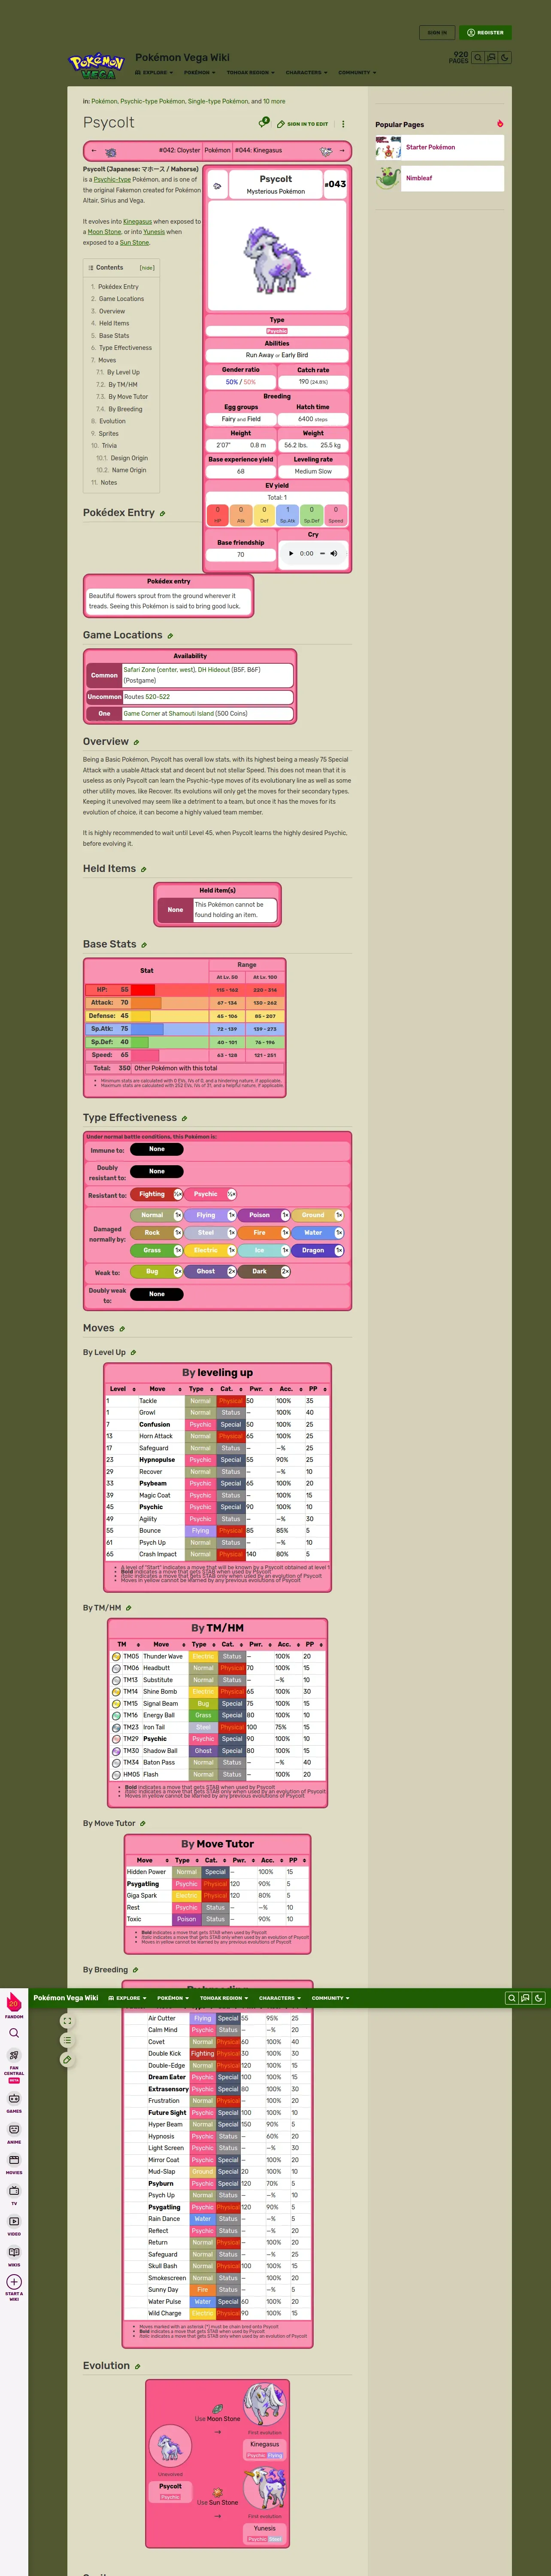The height and width of the screenshot is (2576, 551).
Task: Expand POKÉMON menu in top navigation
Action: coord(199,73)
